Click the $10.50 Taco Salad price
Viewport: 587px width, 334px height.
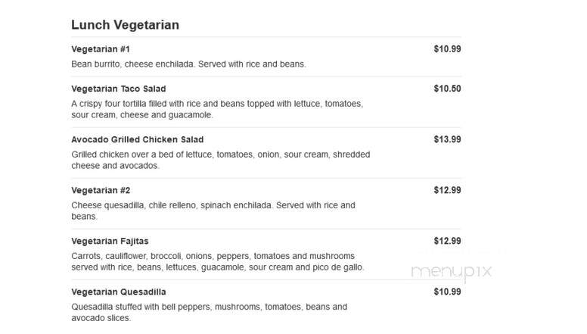[447, 89]
